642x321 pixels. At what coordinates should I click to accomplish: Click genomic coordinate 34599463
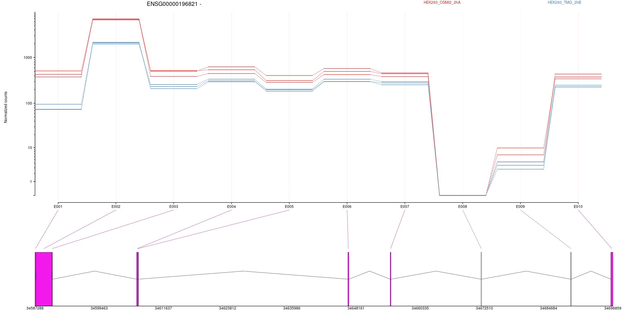[99, 308]
